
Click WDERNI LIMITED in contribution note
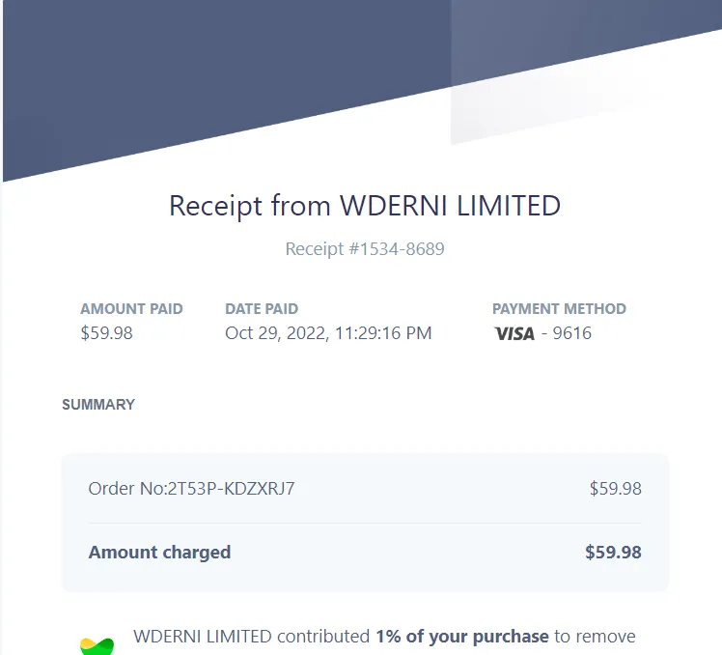click(203, 637)
